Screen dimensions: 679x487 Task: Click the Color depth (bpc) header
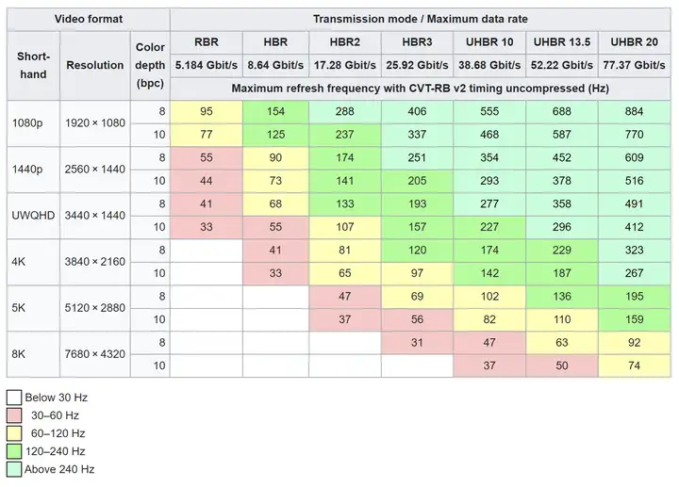(150, 65)
